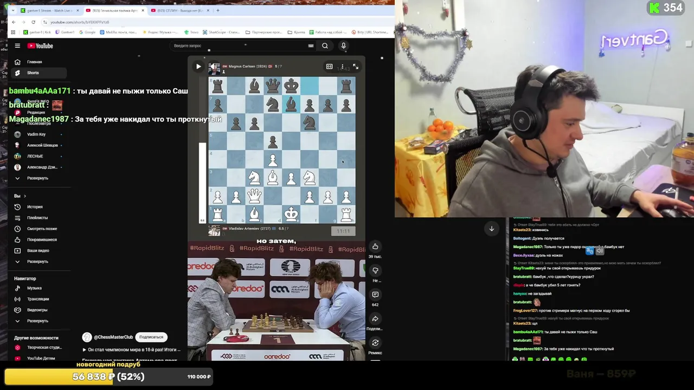Click the YouTube logo
Screen dimensions: 694x390
(x=40, y=46)
